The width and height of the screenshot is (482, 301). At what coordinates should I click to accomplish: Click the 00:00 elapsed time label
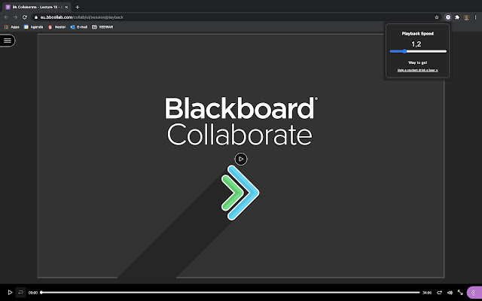coord(33,293)
